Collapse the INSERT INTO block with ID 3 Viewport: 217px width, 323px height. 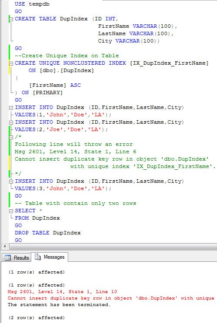coord(11,181)
